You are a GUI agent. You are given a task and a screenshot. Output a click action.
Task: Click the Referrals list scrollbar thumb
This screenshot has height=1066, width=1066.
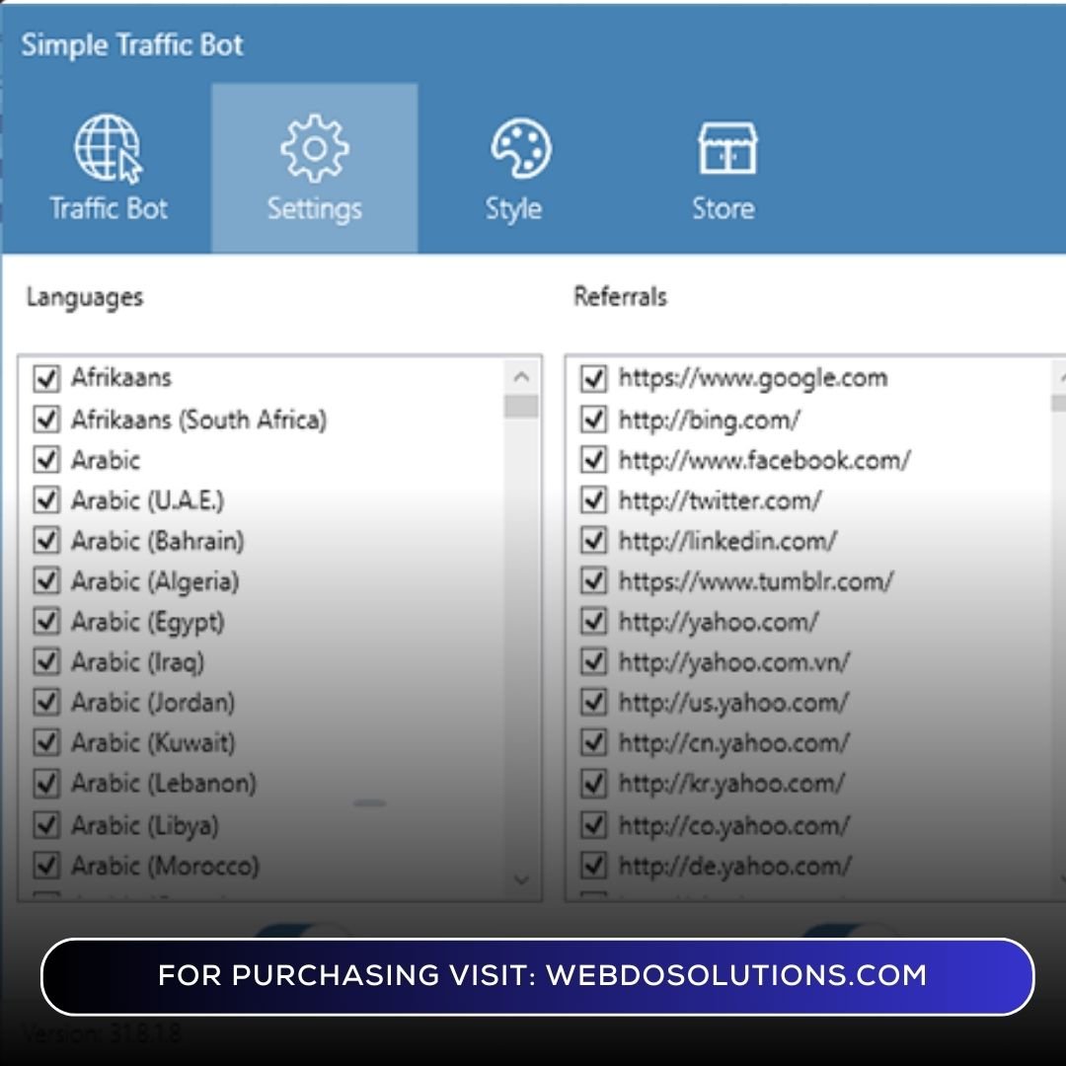(1059, 403)
